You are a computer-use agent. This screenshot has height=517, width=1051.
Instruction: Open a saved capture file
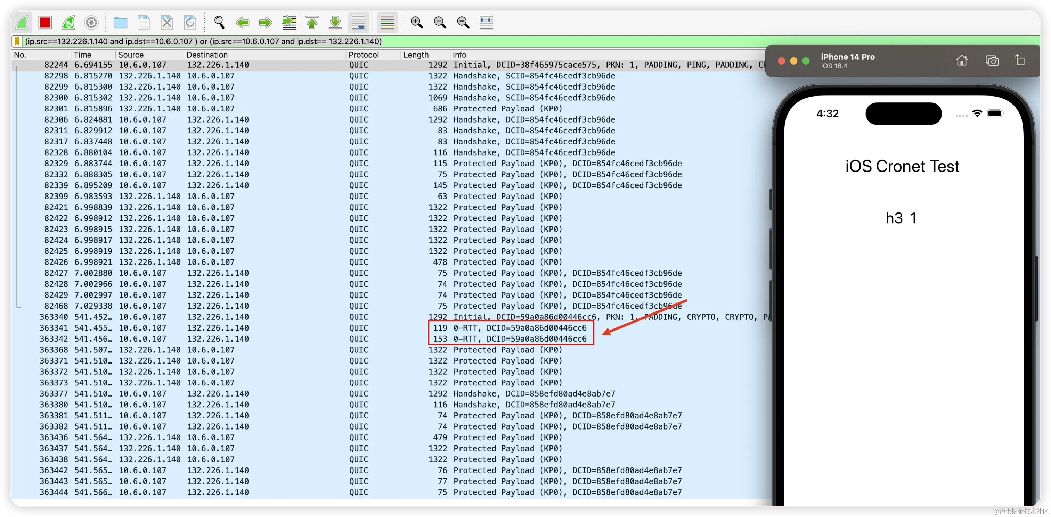[x=120, y=23]
